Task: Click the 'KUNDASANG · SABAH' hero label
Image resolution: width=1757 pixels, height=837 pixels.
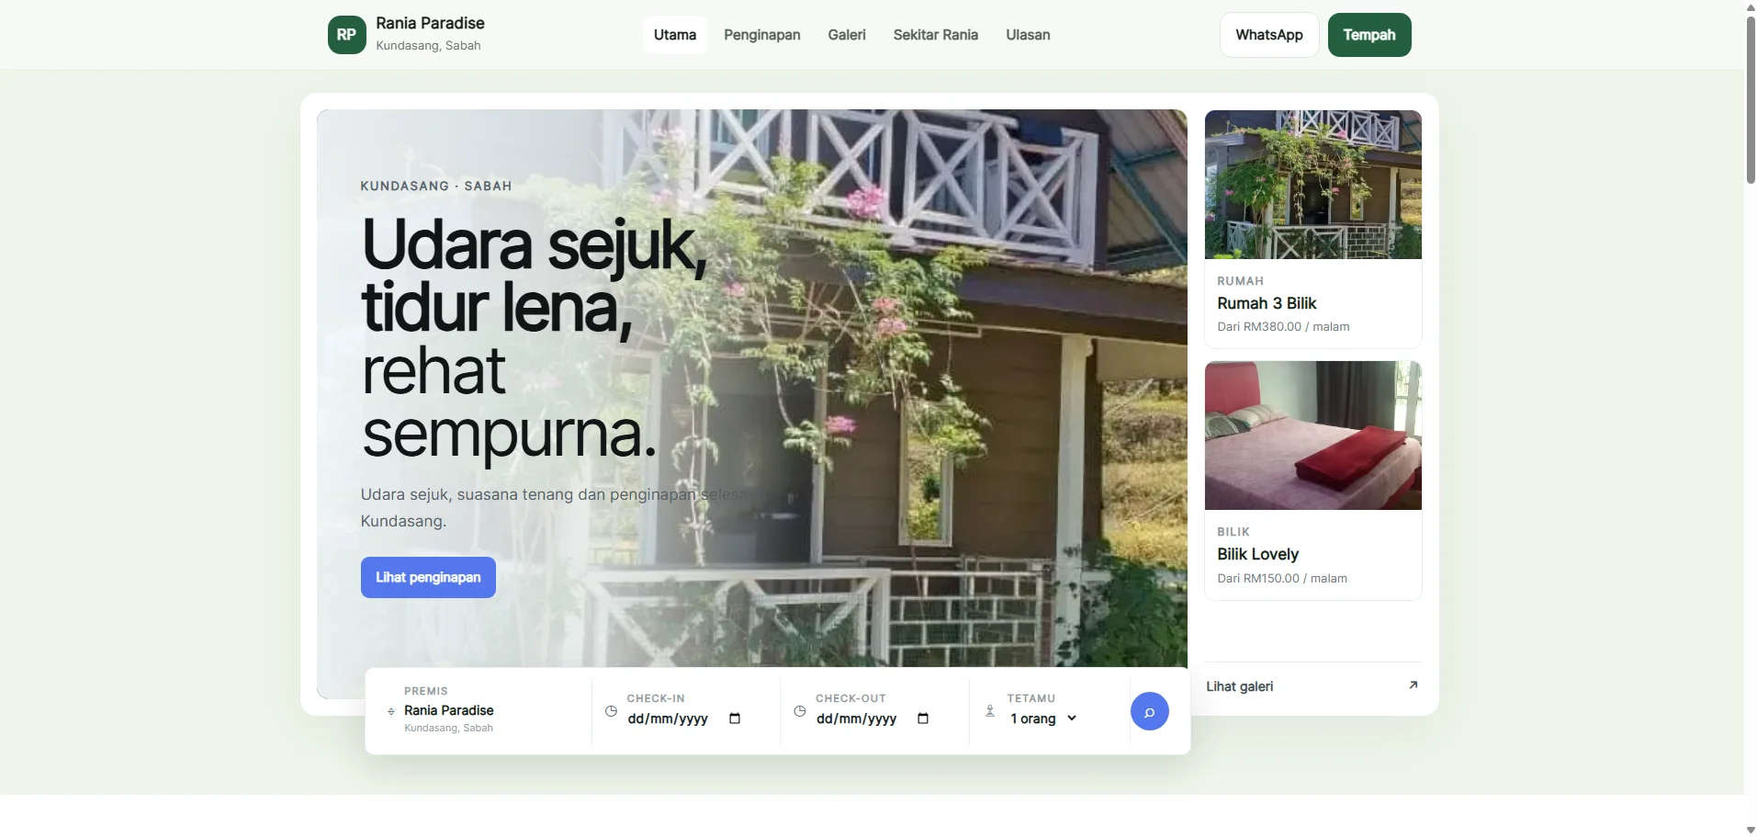Action: coord(436,186)
